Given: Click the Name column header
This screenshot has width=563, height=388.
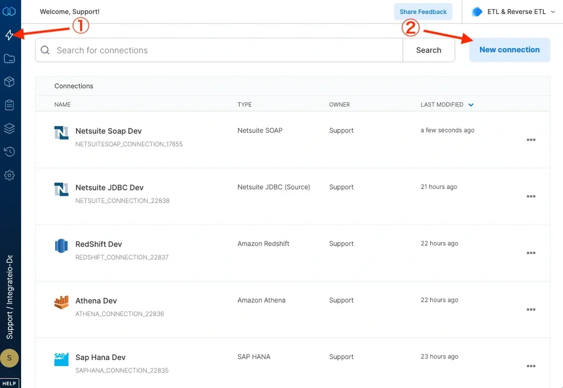Looking at the screenshot, I should 62,104.
